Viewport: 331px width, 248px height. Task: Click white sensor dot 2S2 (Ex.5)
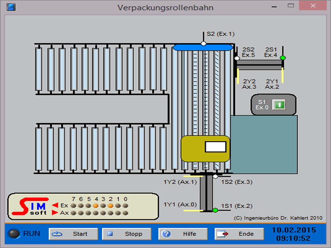pyautogui.click(x=237, y=58)
